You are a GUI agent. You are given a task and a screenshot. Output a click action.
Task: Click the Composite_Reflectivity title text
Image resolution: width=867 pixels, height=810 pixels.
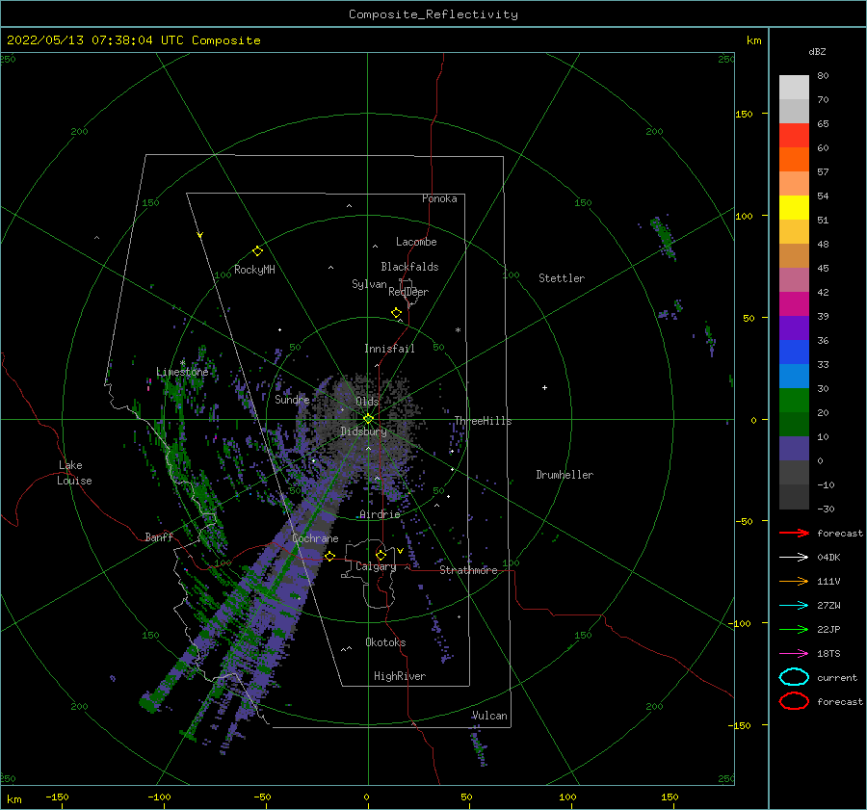[433, 14]
